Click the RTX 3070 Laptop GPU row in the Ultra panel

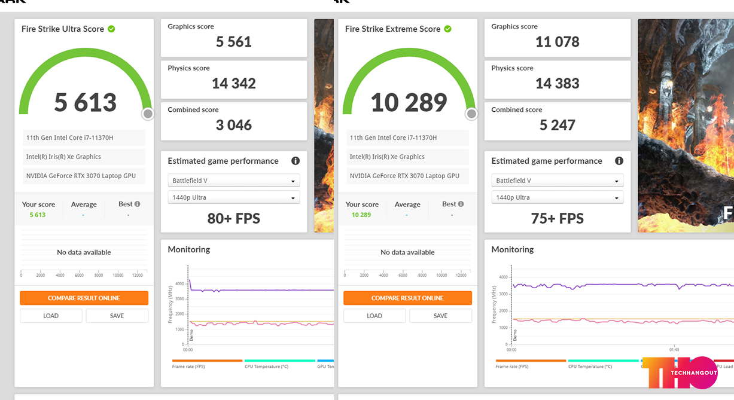pos(84,176)
